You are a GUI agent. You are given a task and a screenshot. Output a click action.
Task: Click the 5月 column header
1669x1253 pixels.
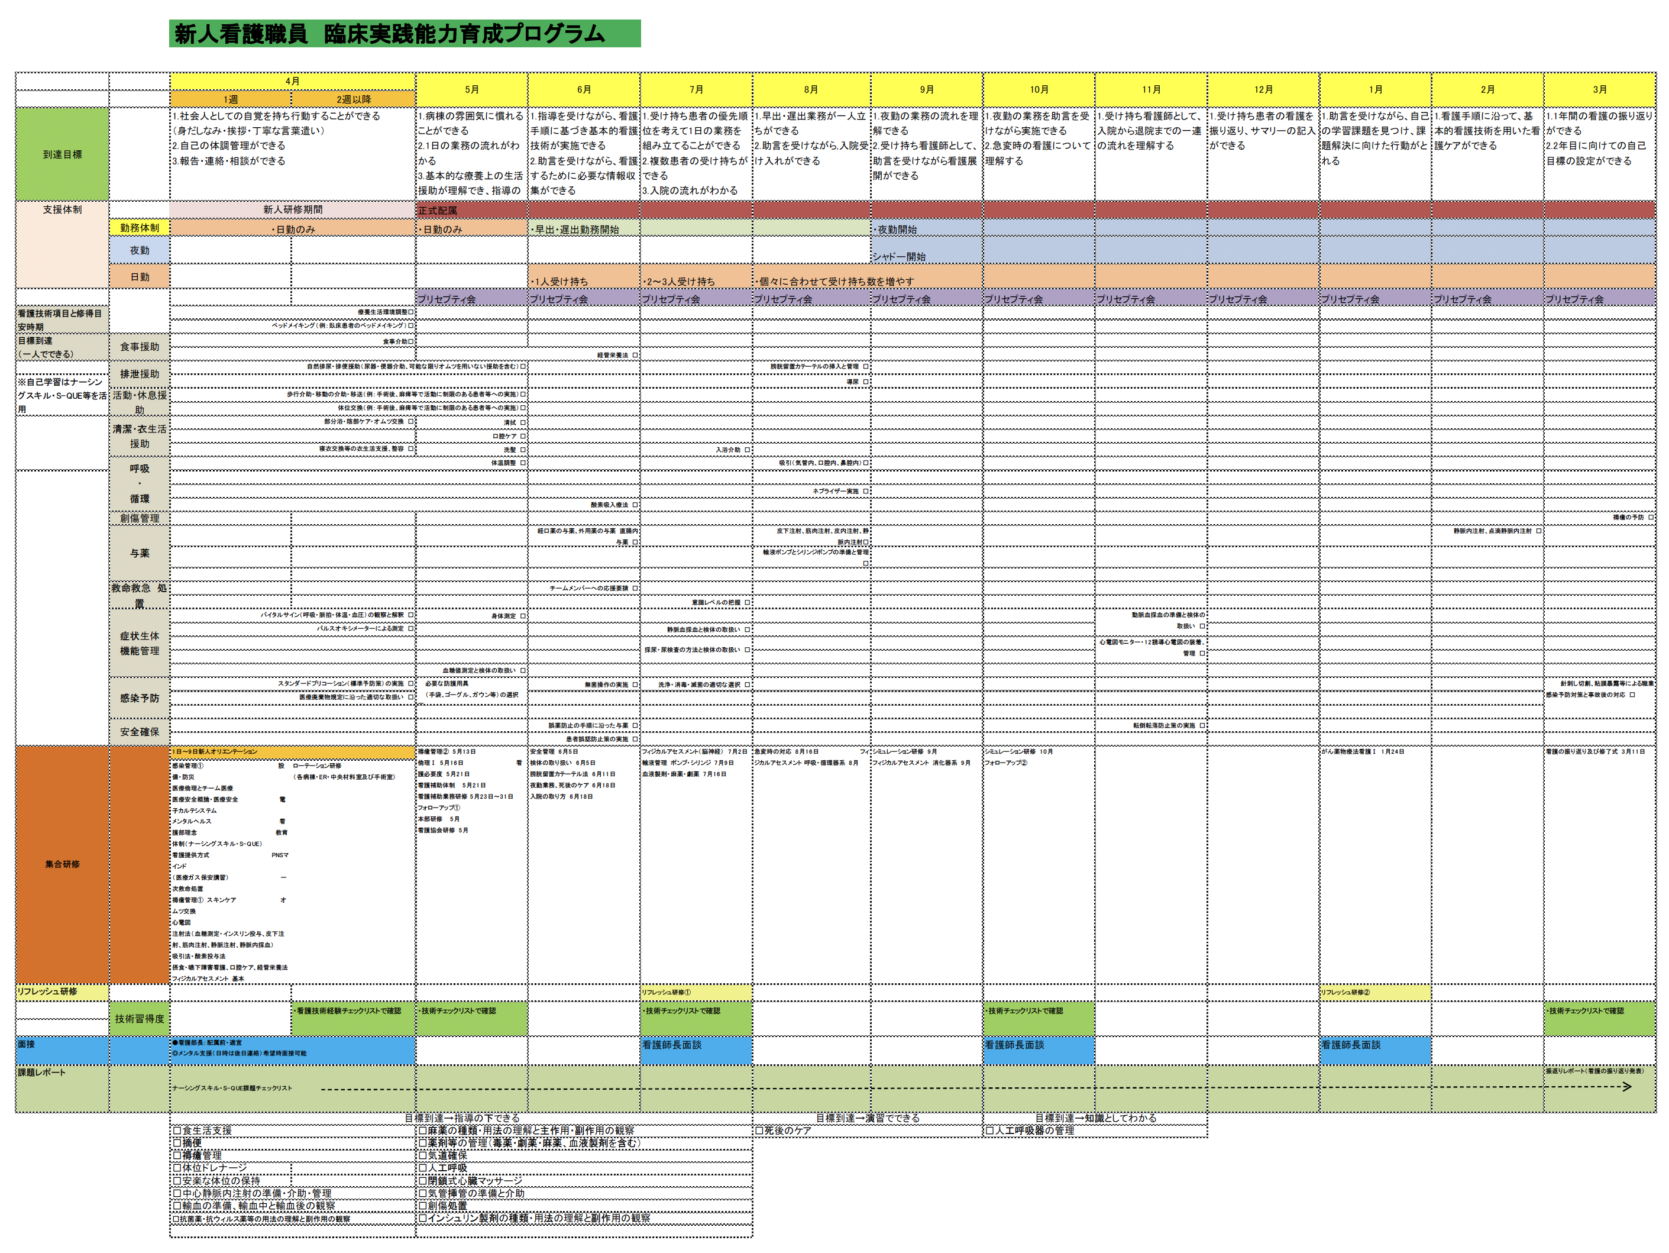tap(471, 90)
